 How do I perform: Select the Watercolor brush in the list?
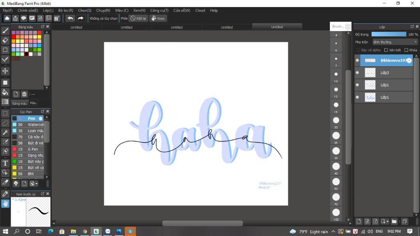[27, 125]
